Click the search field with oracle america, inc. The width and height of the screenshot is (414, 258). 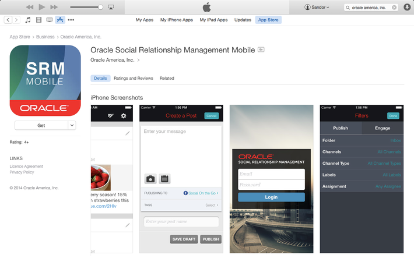[x=371, y=8]
